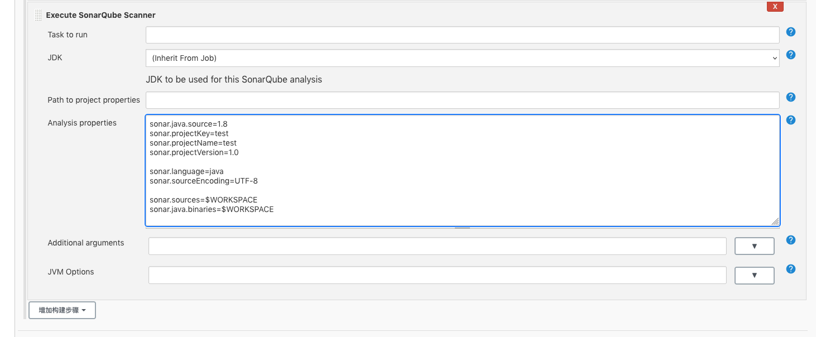Click the textarea corner resize grip
The image size is (816, 337).
(775, 221)
